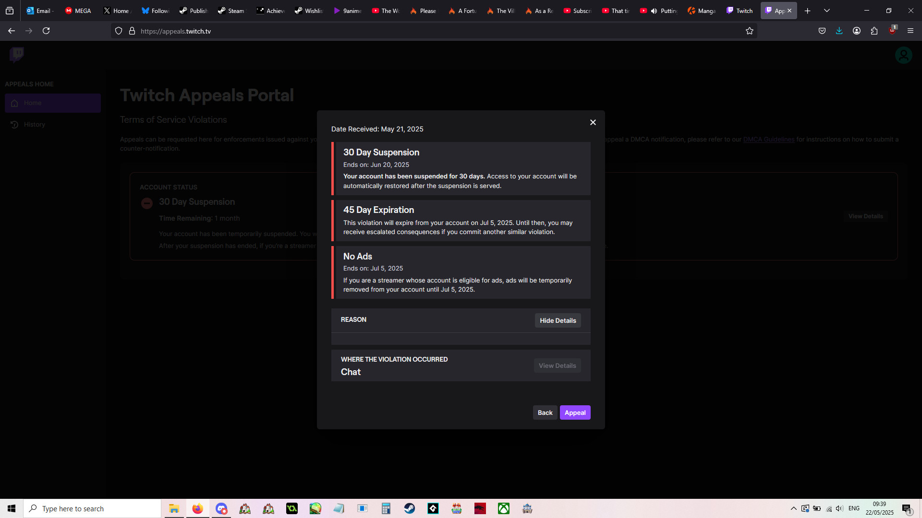Click the Firefox taskbar icon
922x518 pixels.
tap(197, 508)
